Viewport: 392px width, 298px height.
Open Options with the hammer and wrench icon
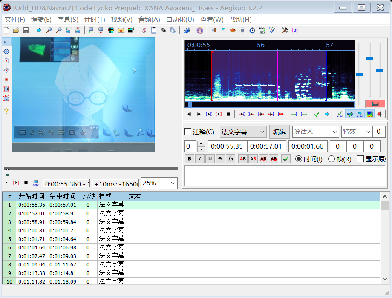285,31
